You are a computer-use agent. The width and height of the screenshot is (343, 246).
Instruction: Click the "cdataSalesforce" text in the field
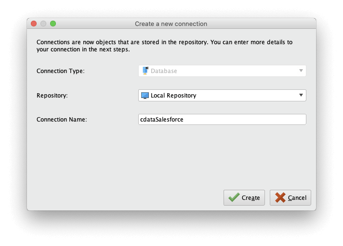click(162, 120)
